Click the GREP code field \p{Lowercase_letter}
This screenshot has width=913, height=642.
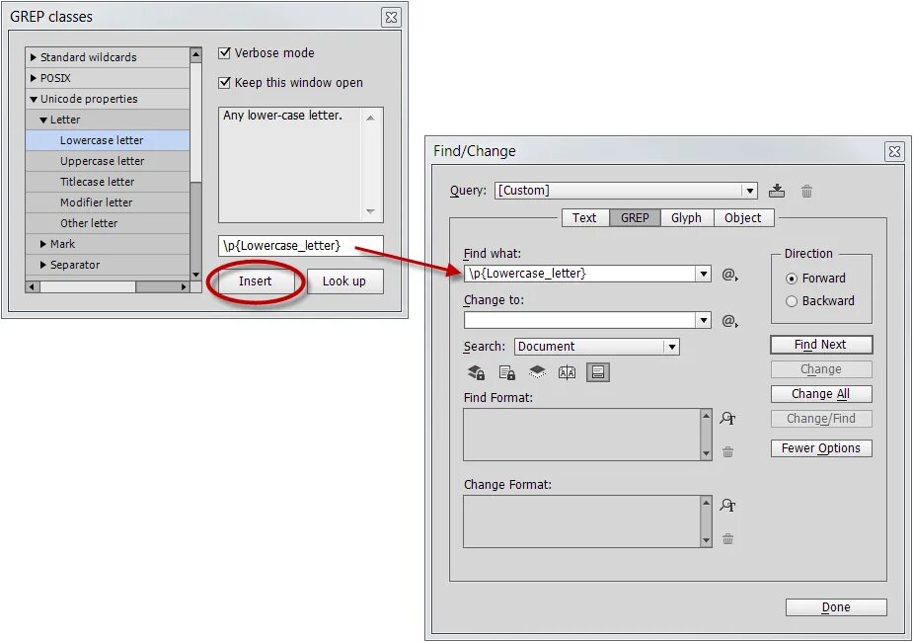[x=300, y=246]
